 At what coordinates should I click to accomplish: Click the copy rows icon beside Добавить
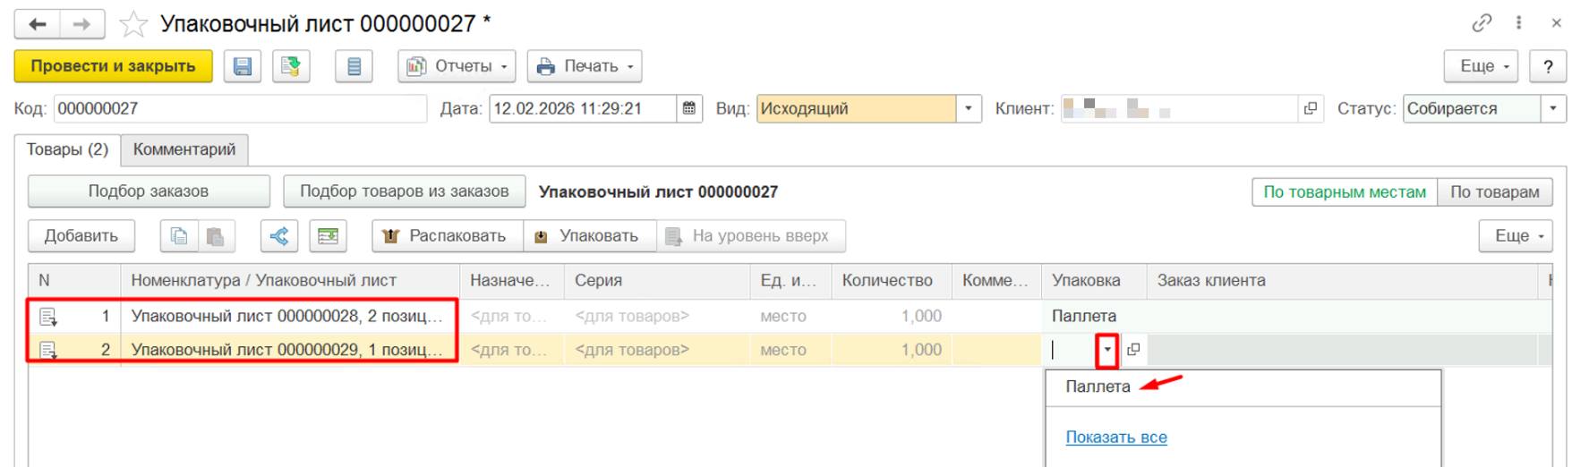(x=179, y=236)
